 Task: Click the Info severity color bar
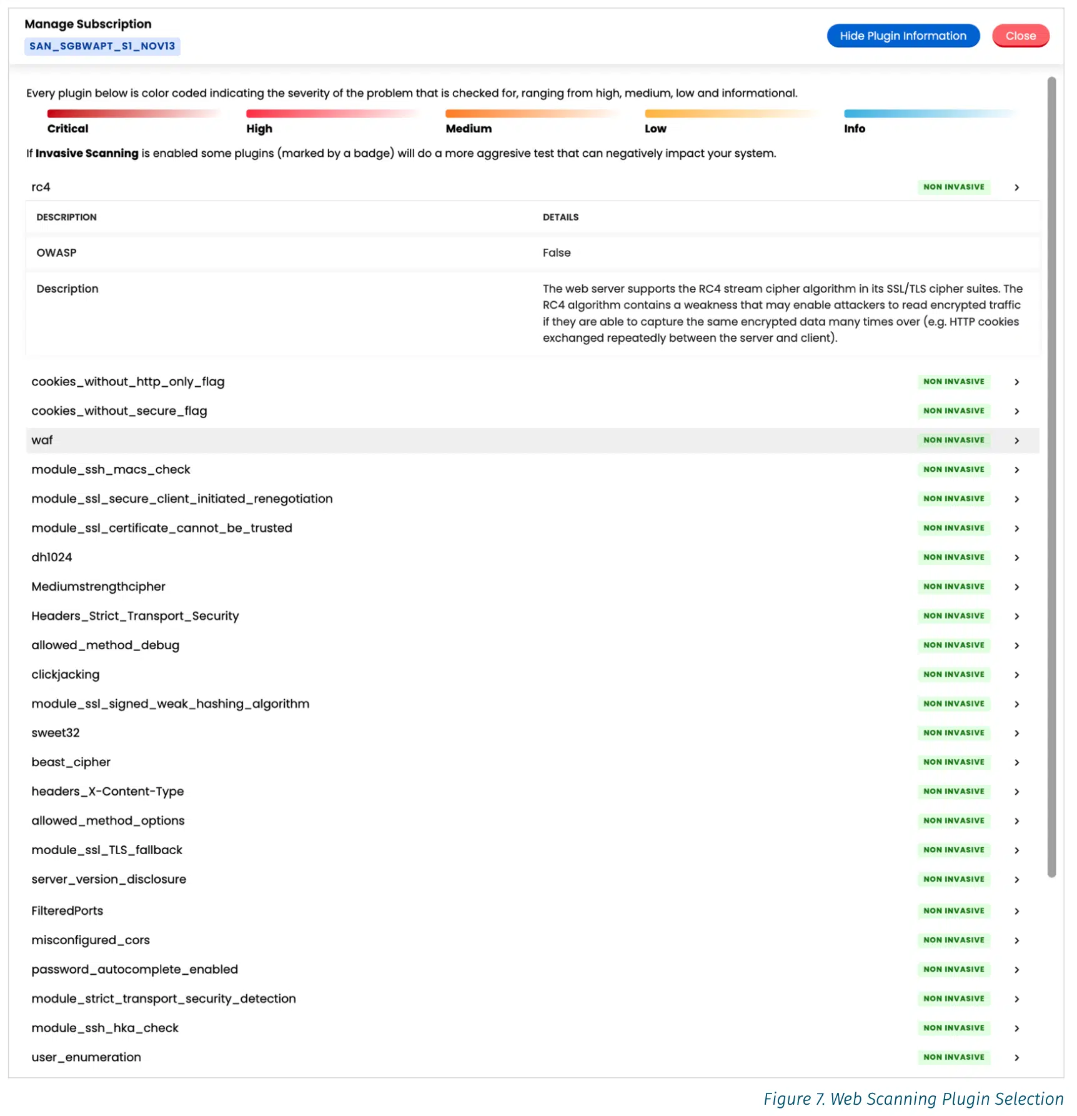[930, 114]
